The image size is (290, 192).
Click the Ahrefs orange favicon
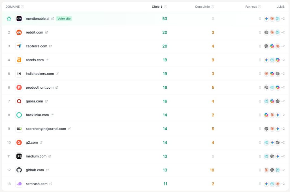19,60
